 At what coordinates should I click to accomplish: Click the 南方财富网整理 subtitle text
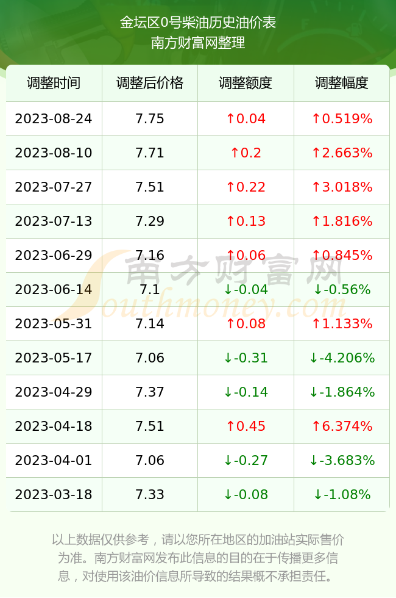(x=198, y=42)
